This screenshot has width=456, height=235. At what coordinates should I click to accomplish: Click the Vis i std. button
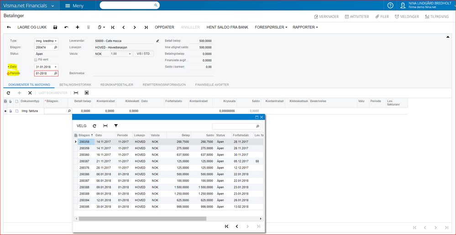click(x=143, y=54)
